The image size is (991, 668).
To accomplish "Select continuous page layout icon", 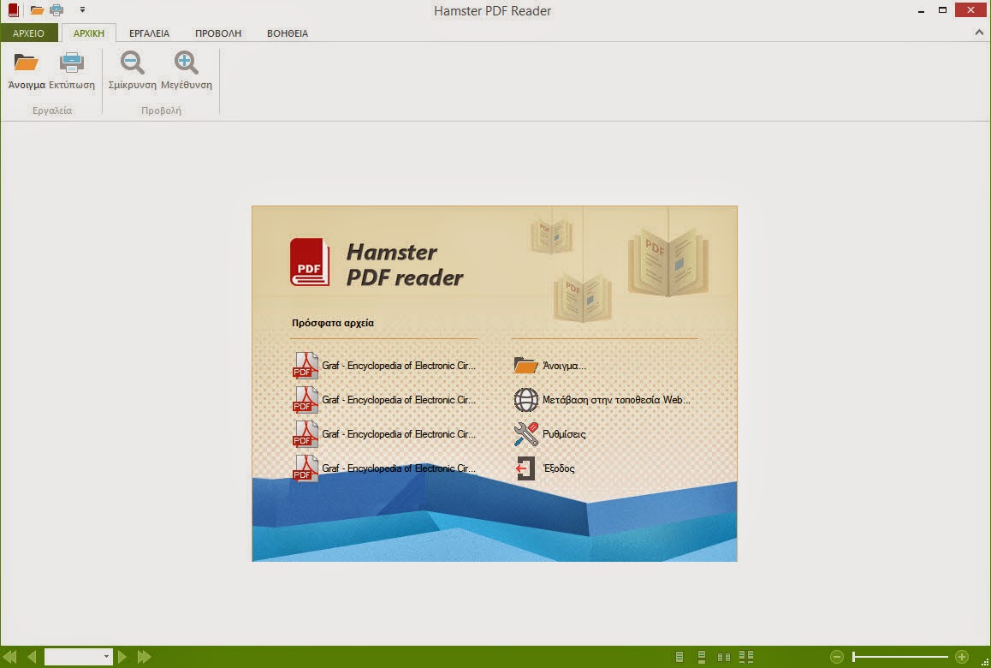I will 702,657.
